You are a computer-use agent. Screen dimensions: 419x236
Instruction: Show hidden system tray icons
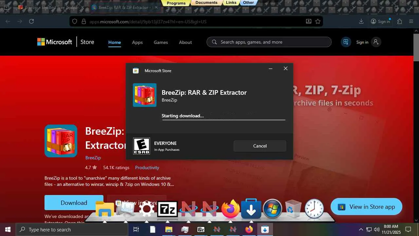tap(361, 229)
